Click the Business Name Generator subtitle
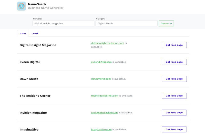Screen dimensions: 205x136 [x=46, y=8]
